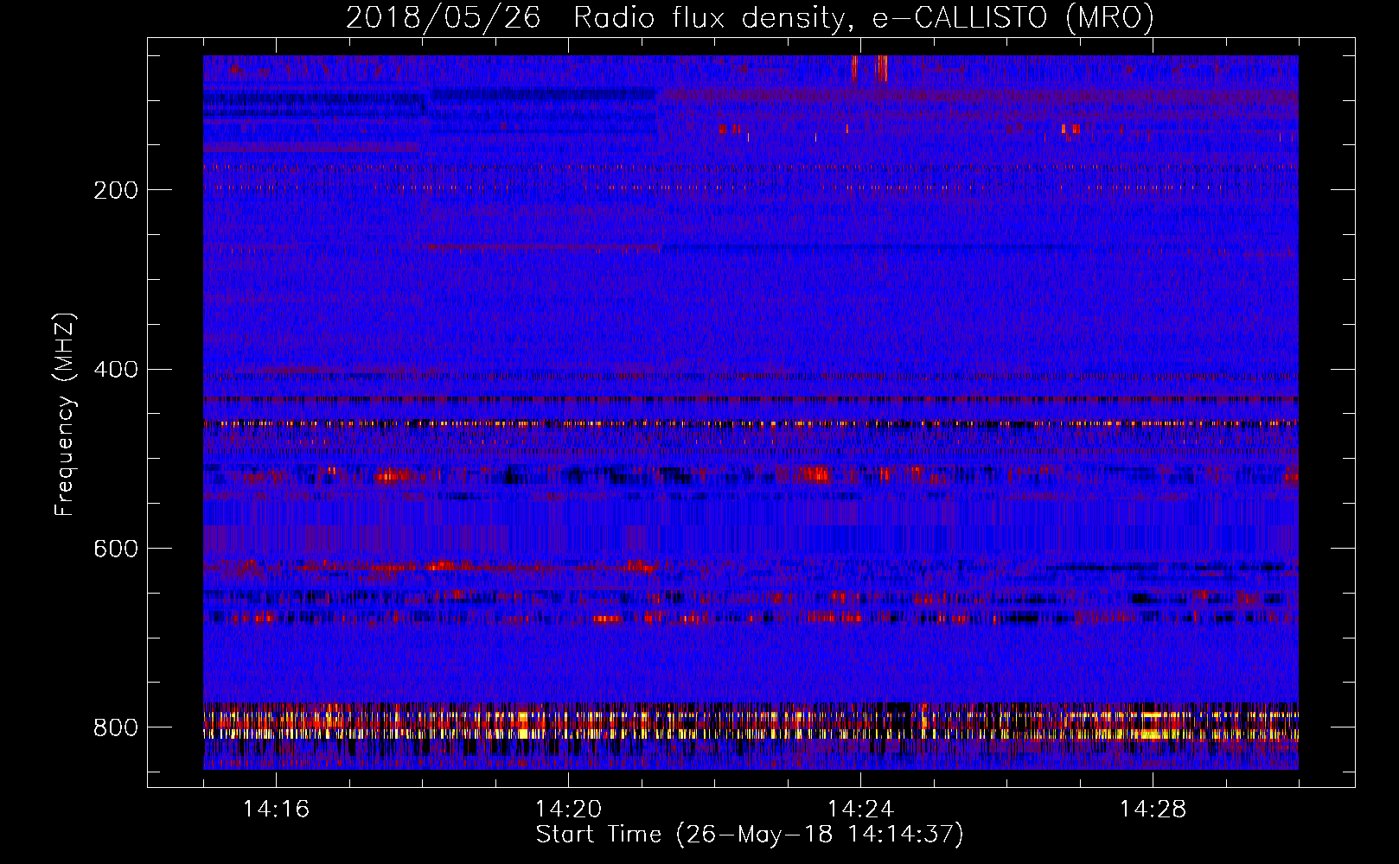Image resolution: width=1399 pixels, height=864 pixels.
Task: Select the 14:24 time tick label
Action: tap(860, 809)
